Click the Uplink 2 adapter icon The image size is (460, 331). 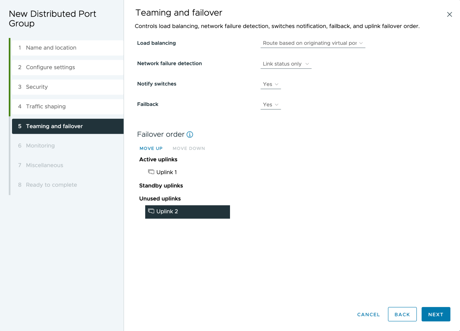coord(151,211)
